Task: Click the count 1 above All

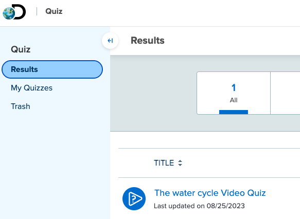Action: click(x=234, y=88)
